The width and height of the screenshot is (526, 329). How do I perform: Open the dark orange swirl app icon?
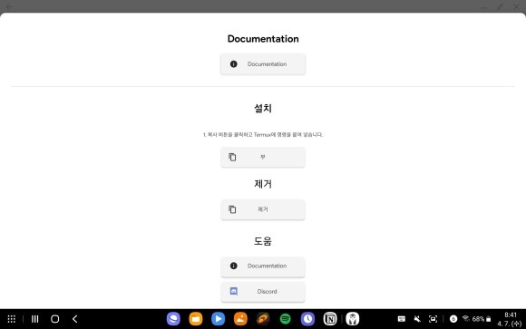tap(263, 319)
